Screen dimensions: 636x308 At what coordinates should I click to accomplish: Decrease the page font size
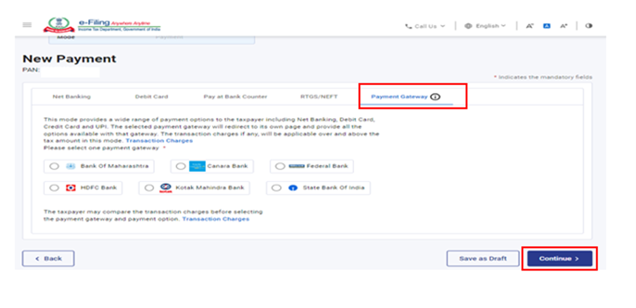530,26
